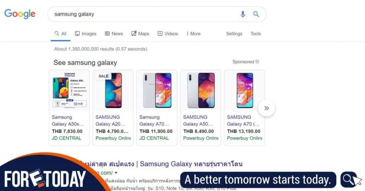Image resolution: width=365 pixels, height=191 pixels.
Task: Expand the ad URL dropdown arrow
Action: pyautogui.click(x=116, y=172)
